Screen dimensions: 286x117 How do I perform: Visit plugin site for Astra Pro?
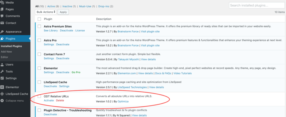[x=150, y=45]
